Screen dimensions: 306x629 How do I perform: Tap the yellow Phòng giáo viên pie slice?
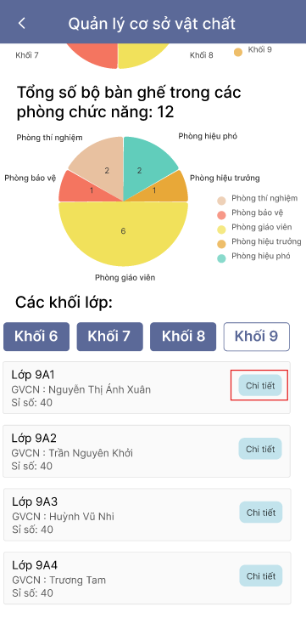(x=123, y=235)
